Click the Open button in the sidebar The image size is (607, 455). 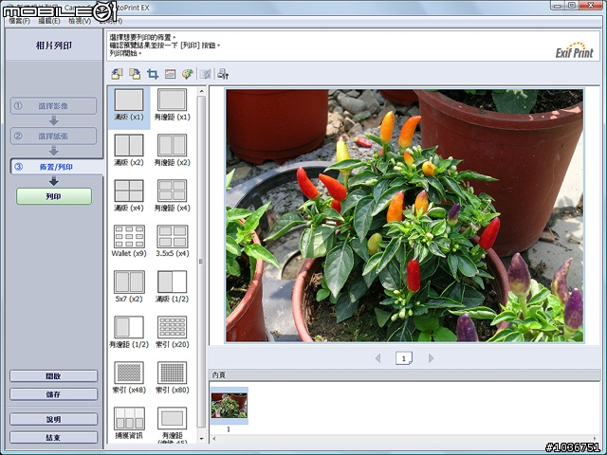pos(53,375)
